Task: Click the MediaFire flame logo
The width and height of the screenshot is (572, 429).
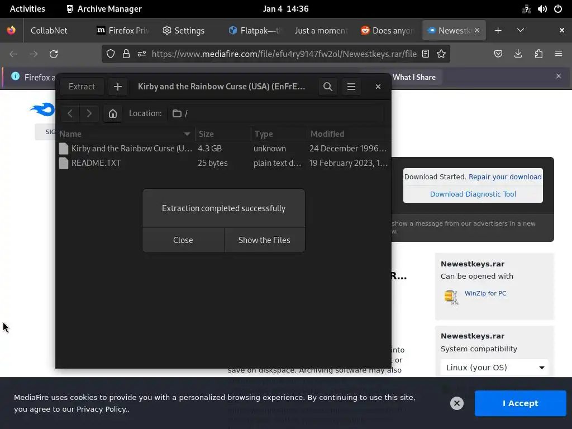Action: point(42,109)
